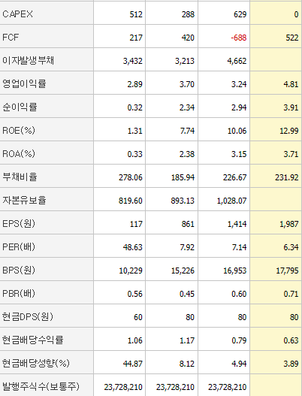Select CAPEX value 512
Viewport: 302px width, 396px height.
pyautogui.click(x=136, y=14)
